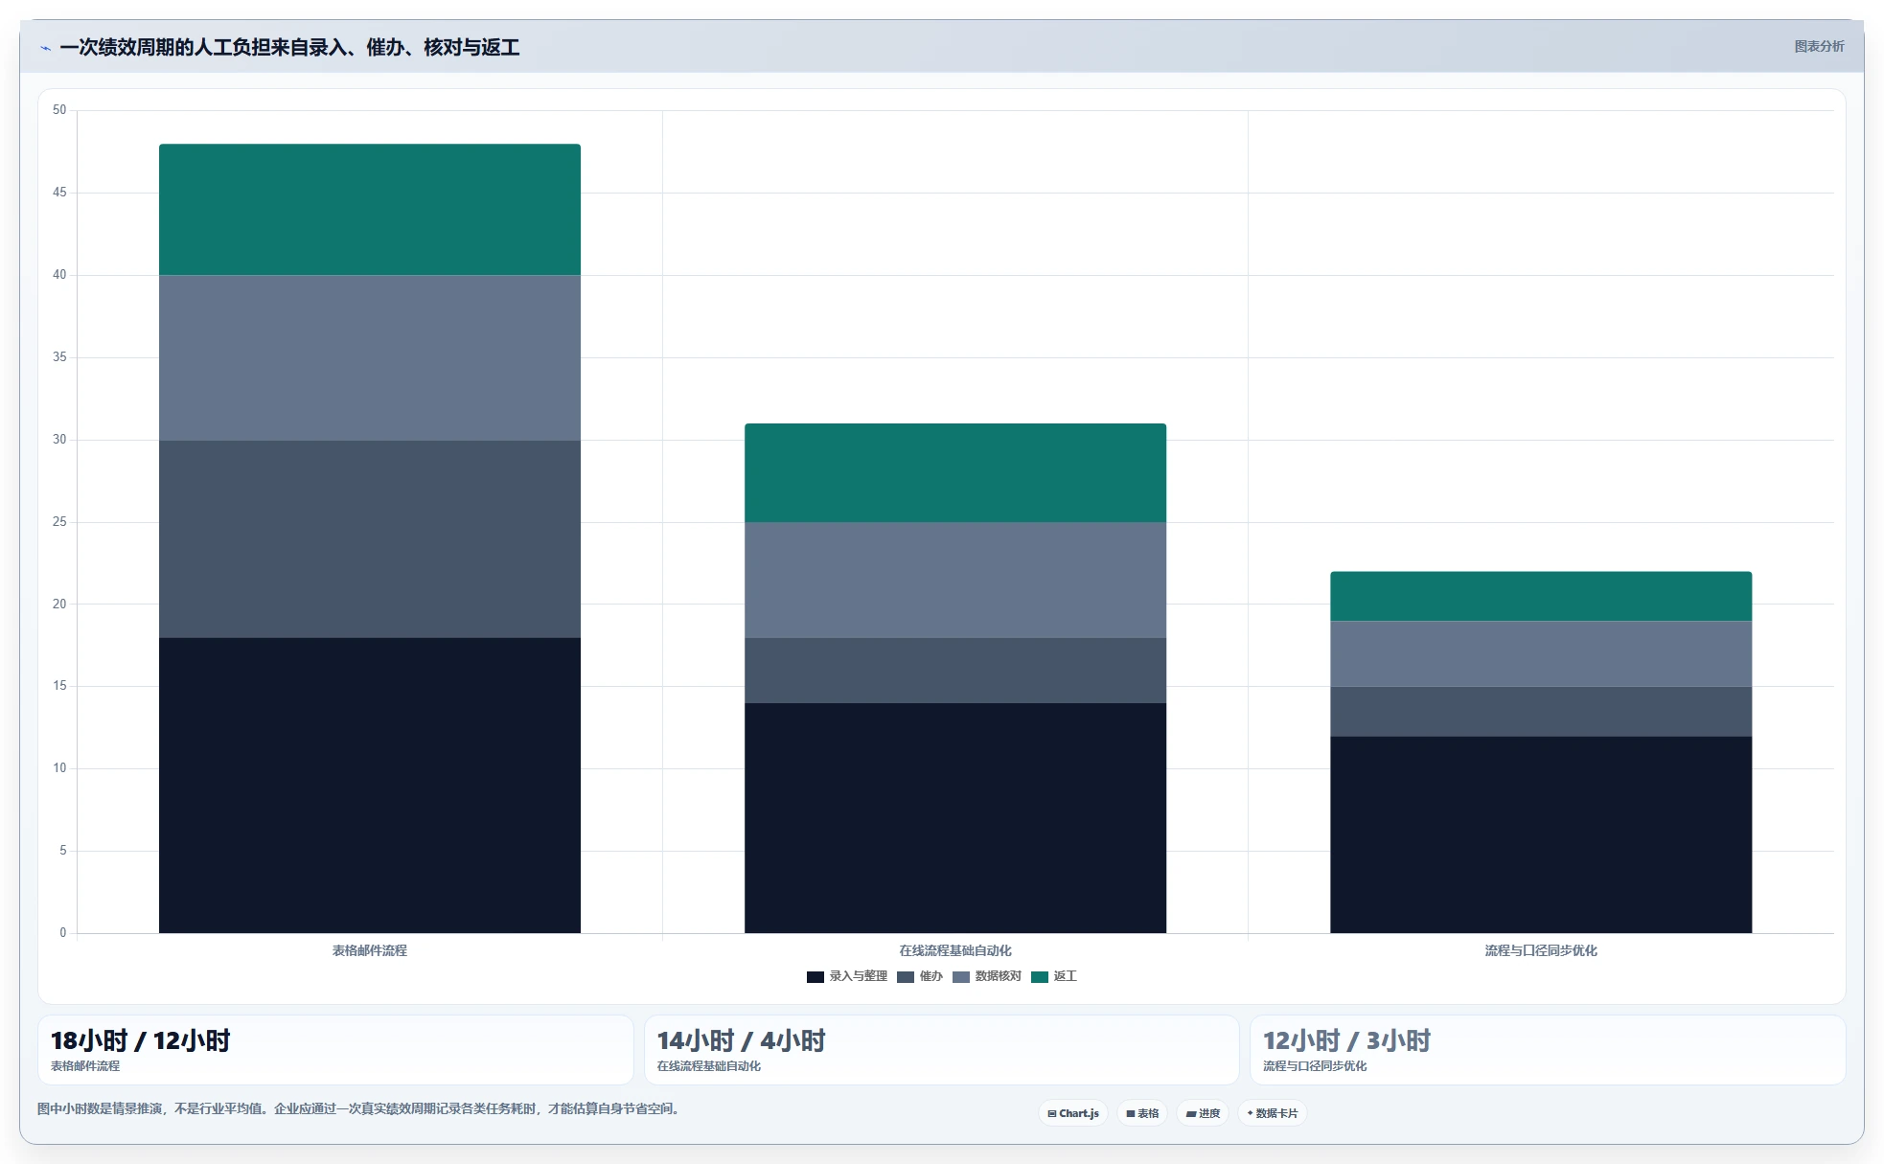The image size is (1884, 1164).
Task: Open the 12小时 / 3小时 data card
Action: tap(1548, 1050)
